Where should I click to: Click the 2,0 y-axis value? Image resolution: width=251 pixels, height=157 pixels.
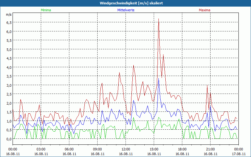(x=9, y=103)
